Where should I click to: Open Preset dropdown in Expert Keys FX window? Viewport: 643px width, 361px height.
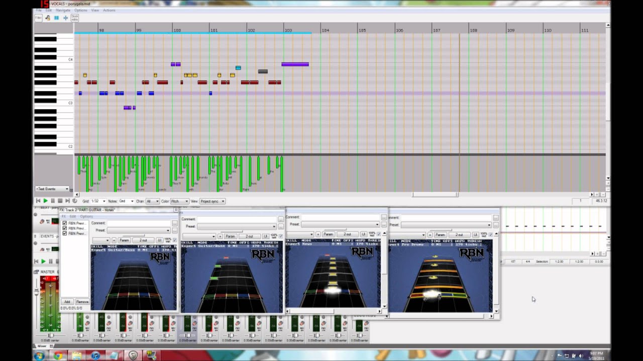pos(342,224)
